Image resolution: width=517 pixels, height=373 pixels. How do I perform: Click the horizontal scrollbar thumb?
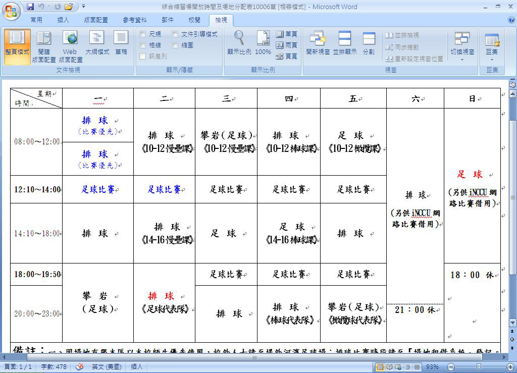pos(254,357)
